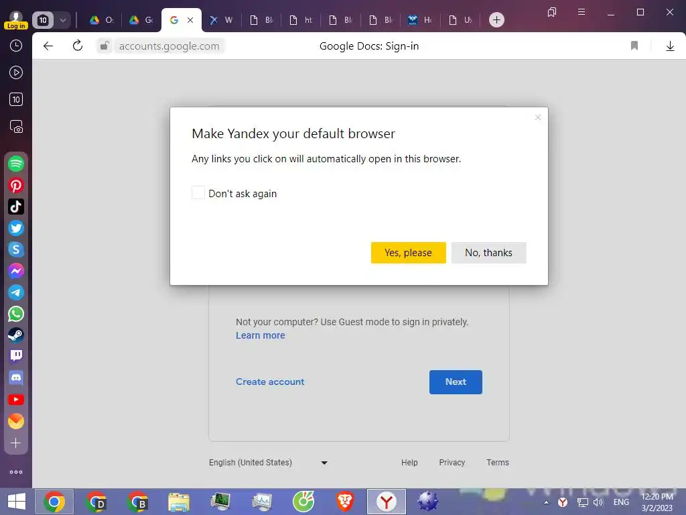
Task: Open the screenshot tool in sidebar
Action: click(x=16, y=127)
